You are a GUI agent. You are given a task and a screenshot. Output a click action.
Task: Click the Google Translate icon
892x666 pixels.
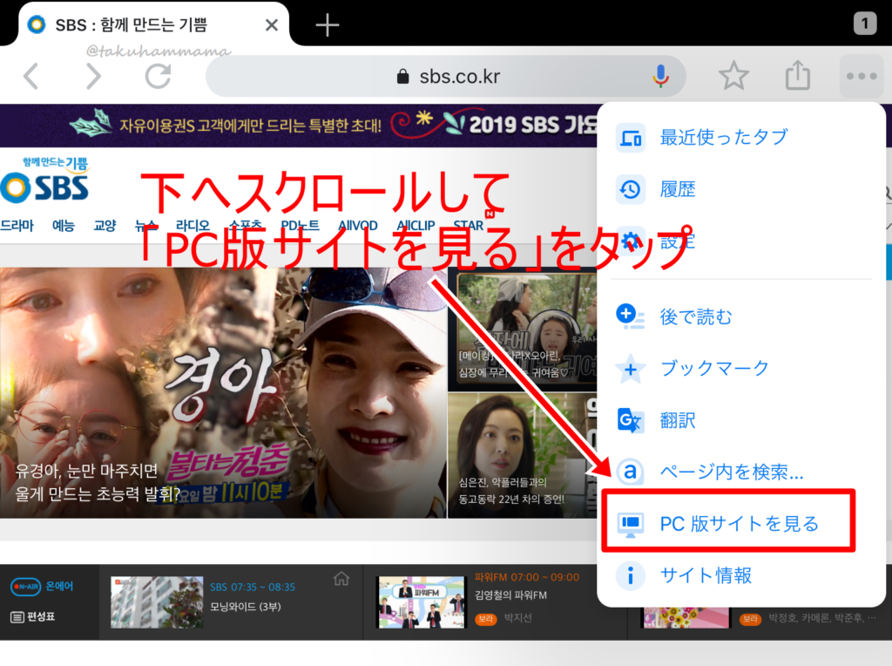pyautogui.click(x=631, y=421)
